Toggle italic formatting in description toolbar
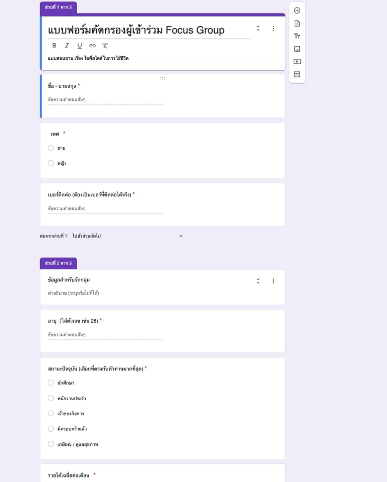The height and width of the screenshot is (482, 387). pyautogui.click(x=67, y=46)
